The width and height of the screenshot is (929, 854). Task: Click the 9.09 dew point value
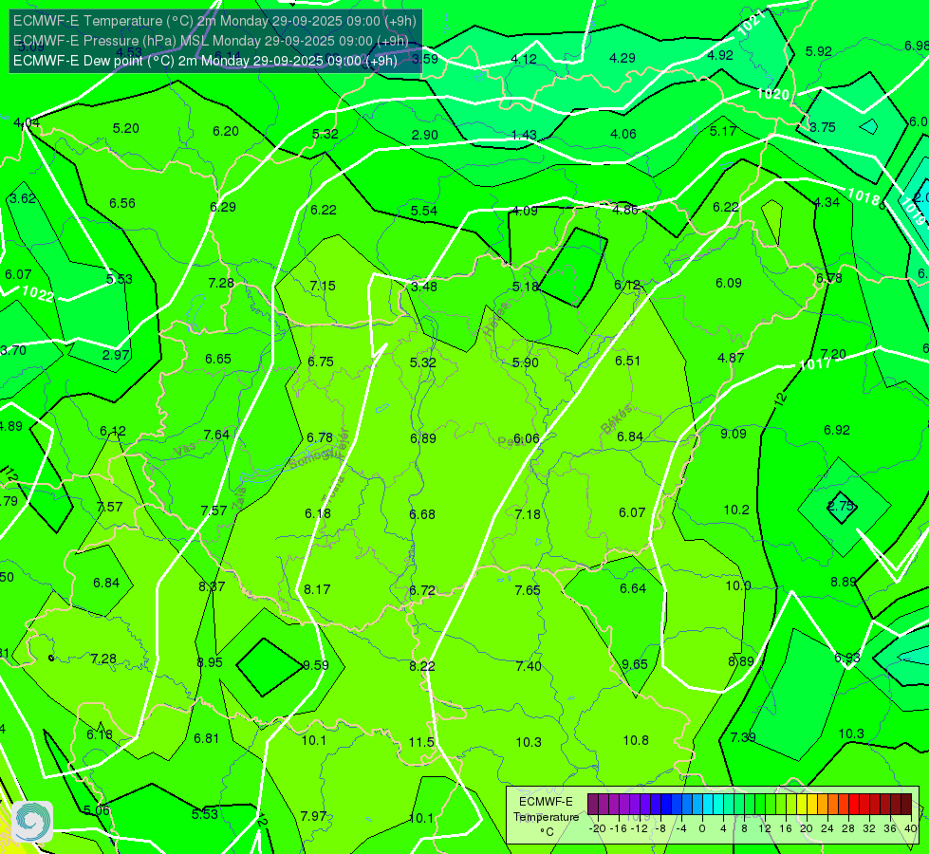(x=734, y=434)
